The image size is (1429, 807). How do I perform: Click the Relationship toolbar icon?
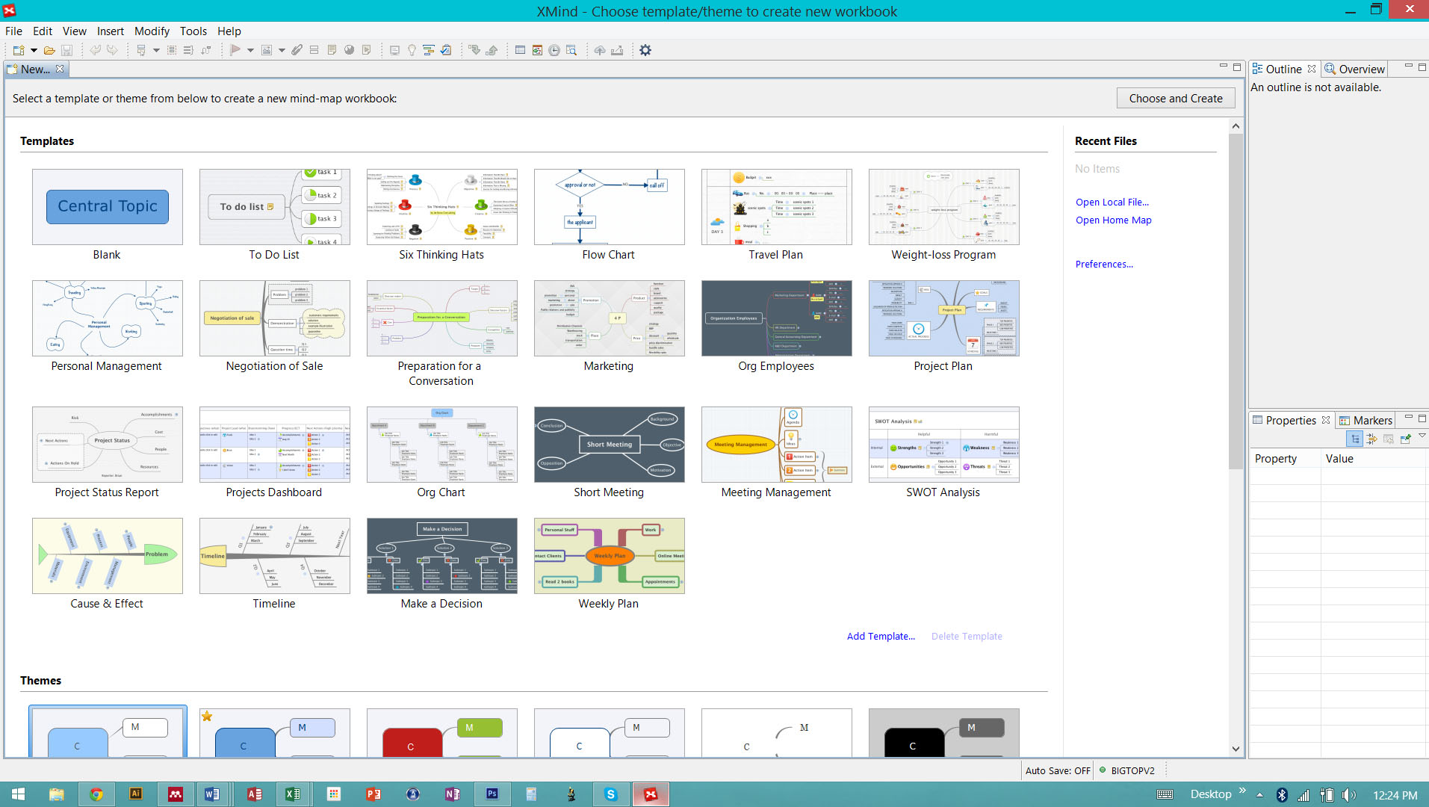click(205, 50)
